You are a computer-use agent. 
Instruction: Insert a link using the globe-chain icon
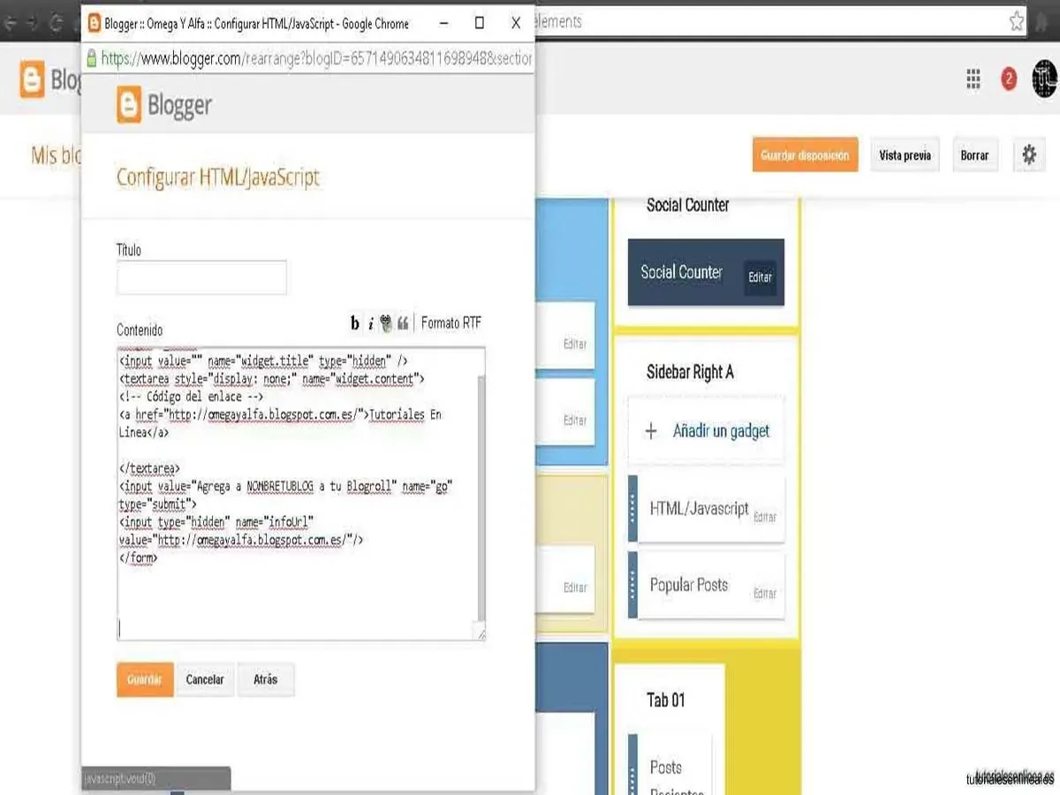386,323
